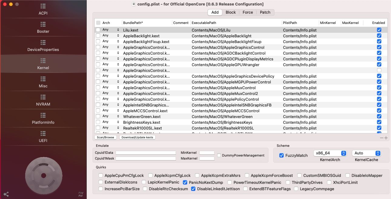Click the Cpuid1Data input field
Image resolution: width=391 pixels, height=199 pixels.
146,153
